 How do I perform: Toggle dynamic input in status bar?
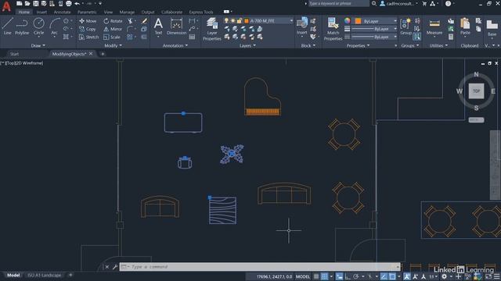click(x=339, y=276)
